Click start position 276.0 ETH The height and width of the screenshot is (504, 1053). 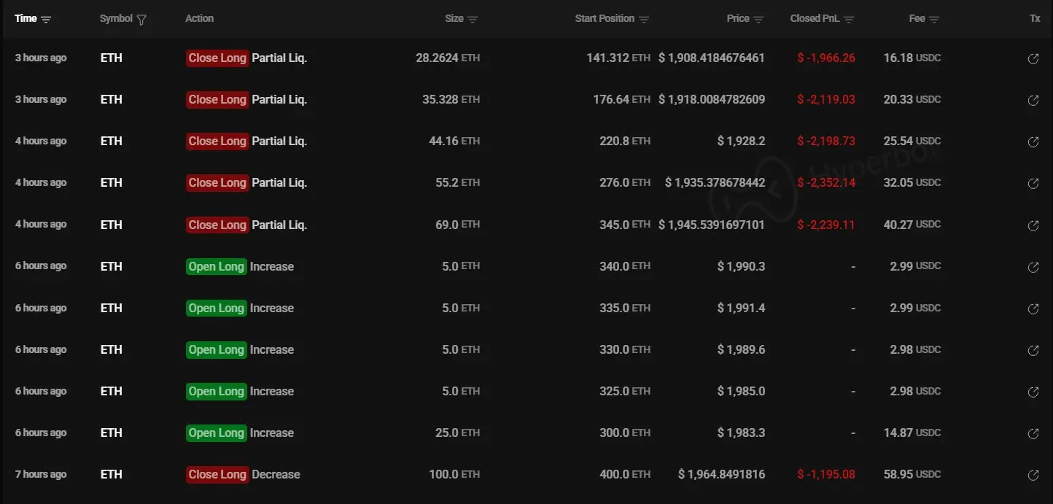coord(625,183)
